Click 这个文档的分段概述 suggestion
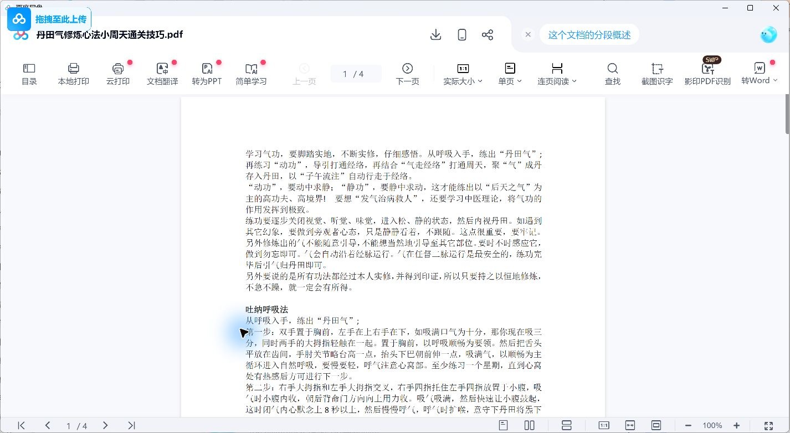Screen dimensions: 790x433 (589, 35)
